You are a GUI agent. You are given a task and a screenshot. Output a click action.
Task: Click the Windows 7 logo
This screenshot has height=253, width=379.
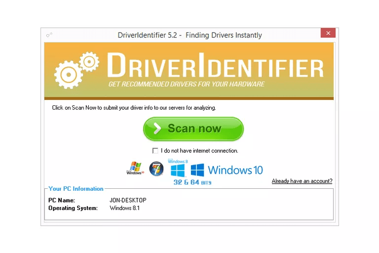pyautogui.click(x=156, y=169)
